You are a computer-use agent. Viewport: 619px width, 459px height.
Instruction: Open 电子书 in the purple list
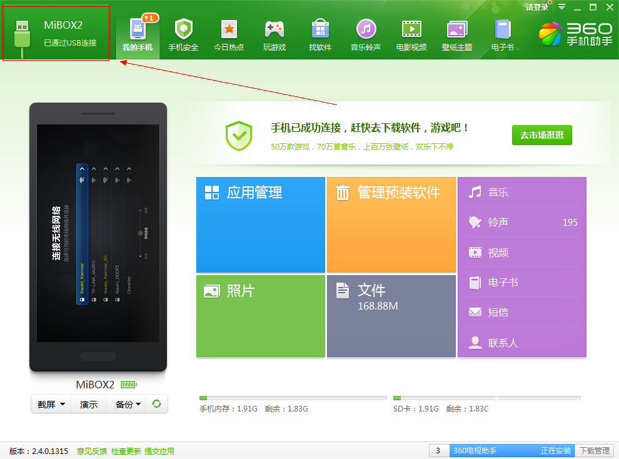(x=522, y=282)
